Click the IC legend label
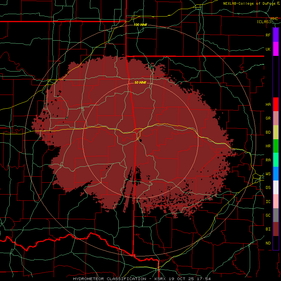 [x=268, y=202]
